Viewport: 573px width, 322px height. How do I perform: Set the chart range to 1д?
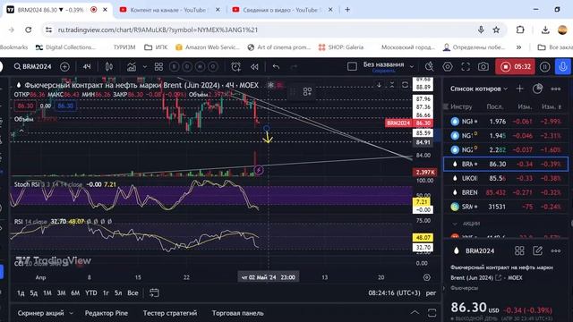coord(21,292)
